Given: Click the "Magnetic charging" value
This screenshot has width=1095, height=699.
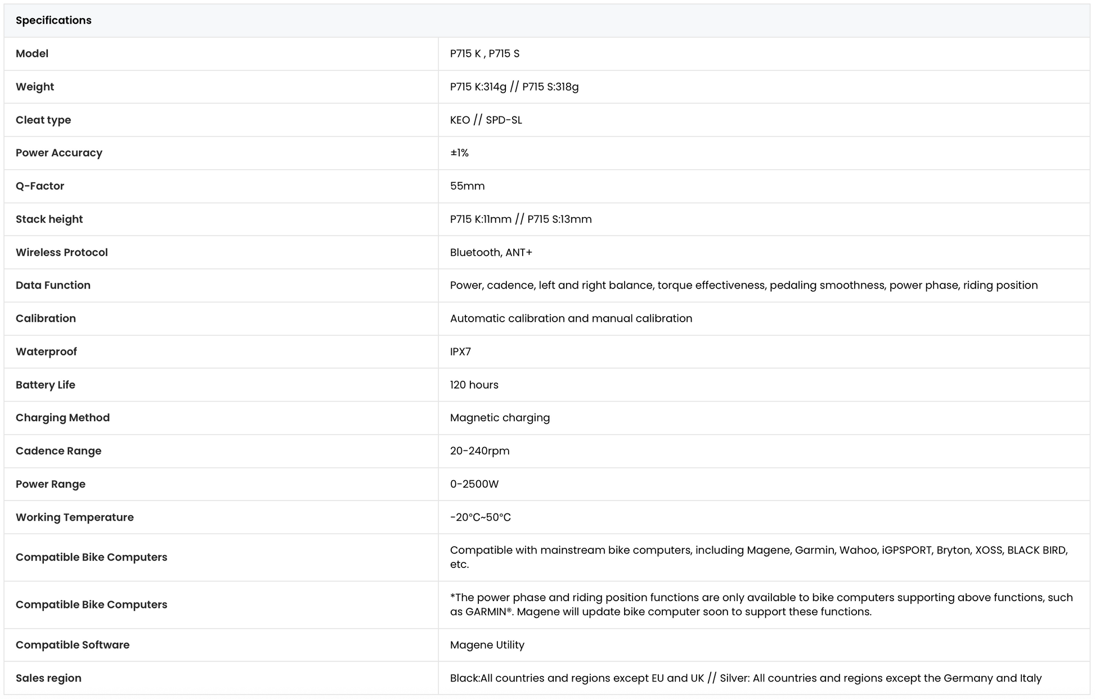Looking at the screenshot, I should point(500,418).
